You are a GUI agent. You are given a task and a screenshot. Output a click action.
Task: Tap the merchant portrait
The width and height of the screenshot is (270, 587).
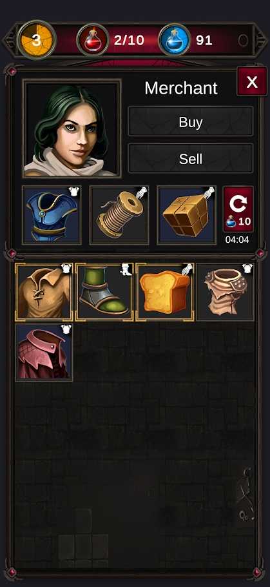coord(72,129)
